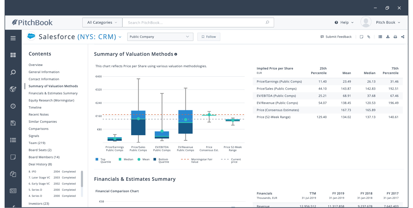Open the news icon in sidebar
The height and width of the screenshot is (208, 413).
coord(13,191)
